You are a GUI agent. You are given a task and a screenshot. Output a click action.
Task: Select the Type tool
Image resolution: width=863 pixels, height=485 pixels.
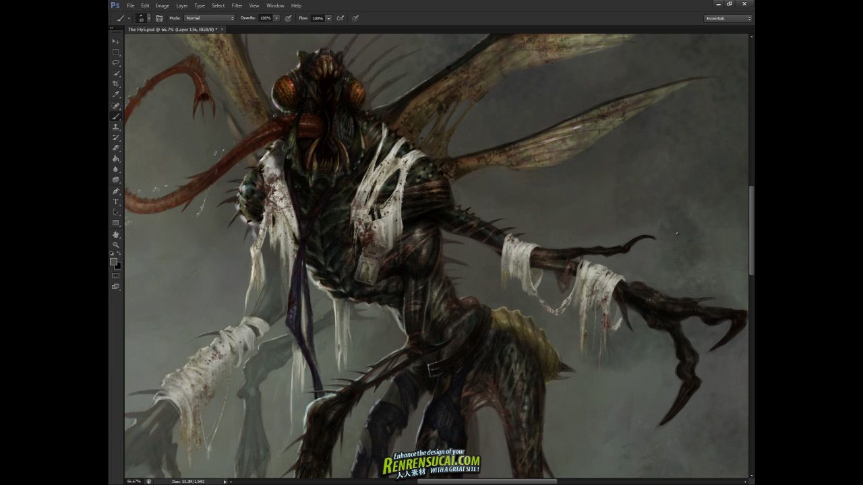coord(116,202)
